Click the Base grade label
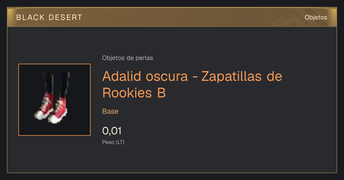344x180 pixels. click(x=110, y=111)
